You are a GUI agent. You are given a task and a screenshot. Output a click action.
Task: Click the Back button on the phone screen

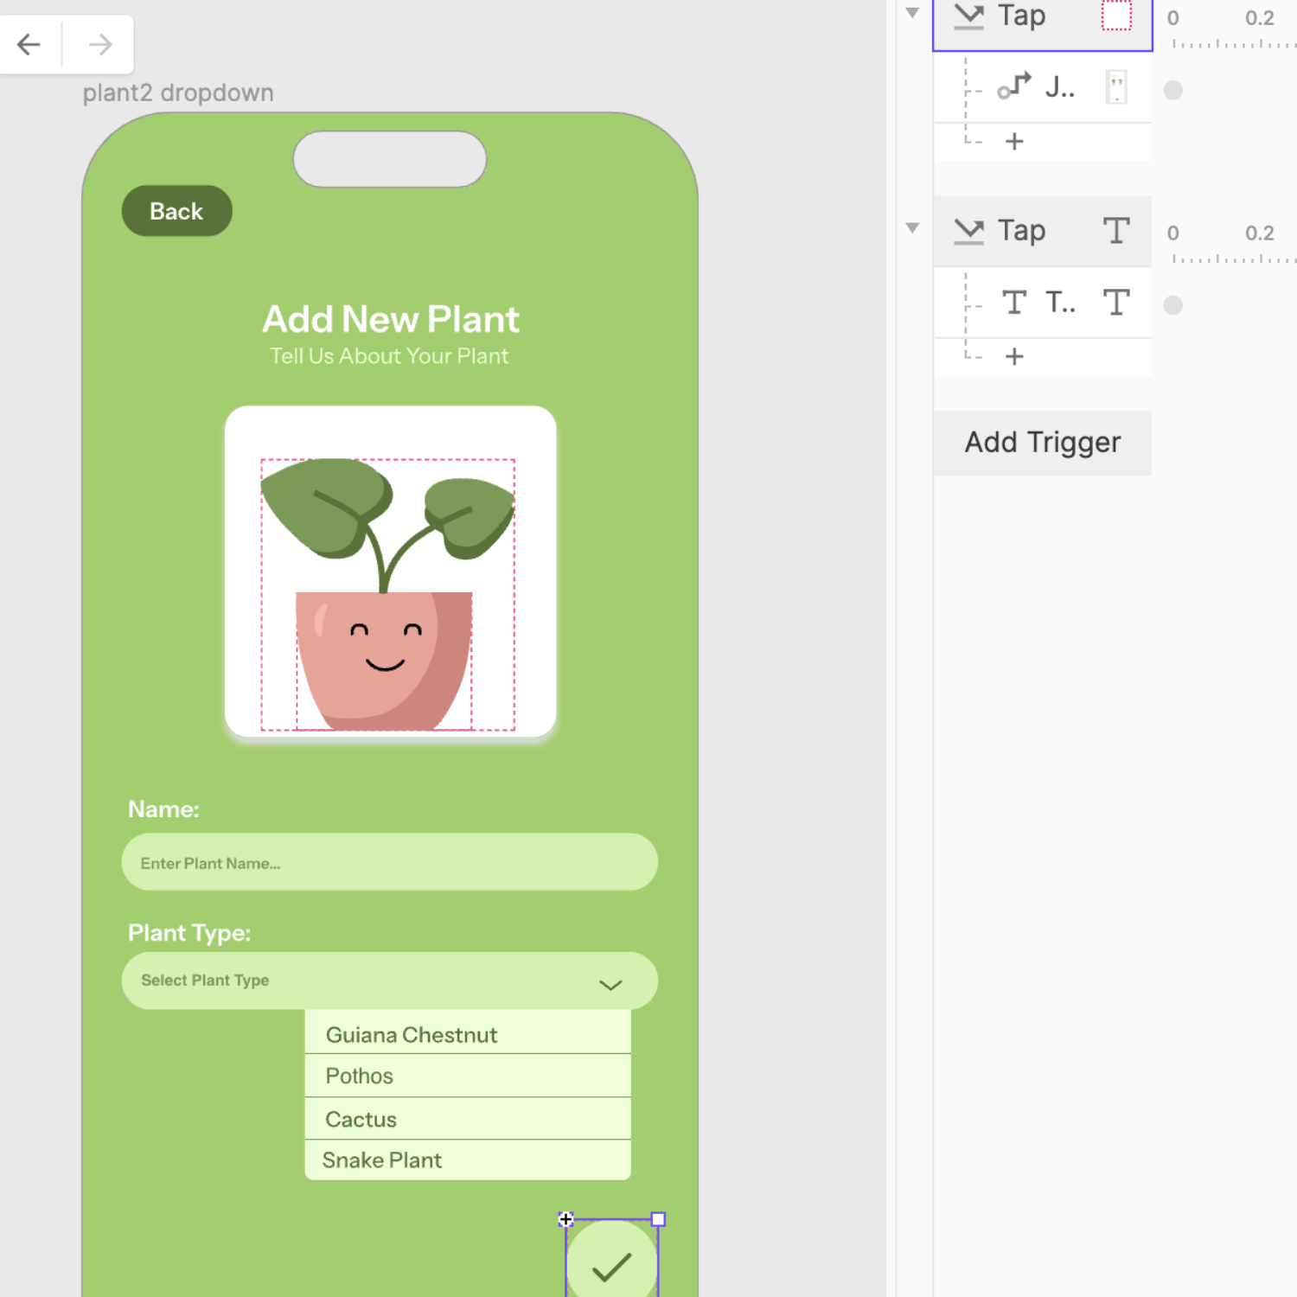click(x=176, y=210)
